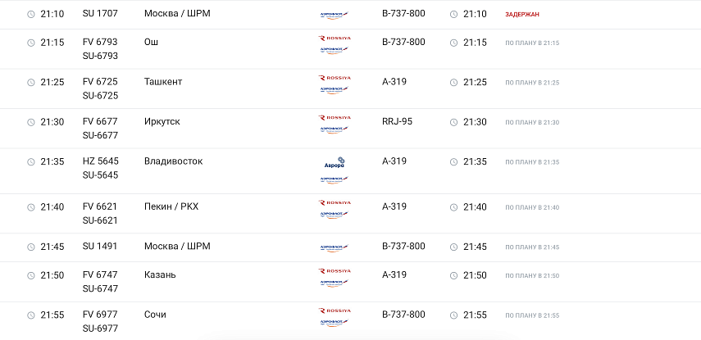Click the Rossiya logo for Irkutsk flight
The height and width of the screenshot is (340, 701).
[x=335, y=118]
